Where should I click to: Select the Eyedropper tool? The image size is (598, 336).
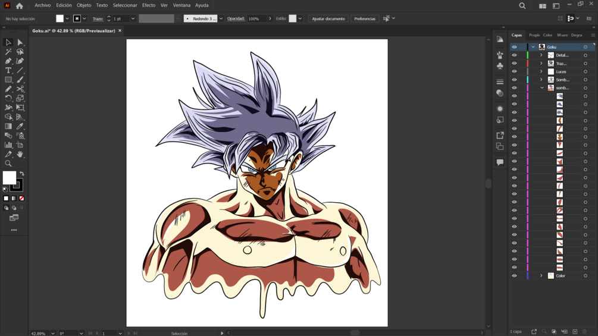coord(20,126)
